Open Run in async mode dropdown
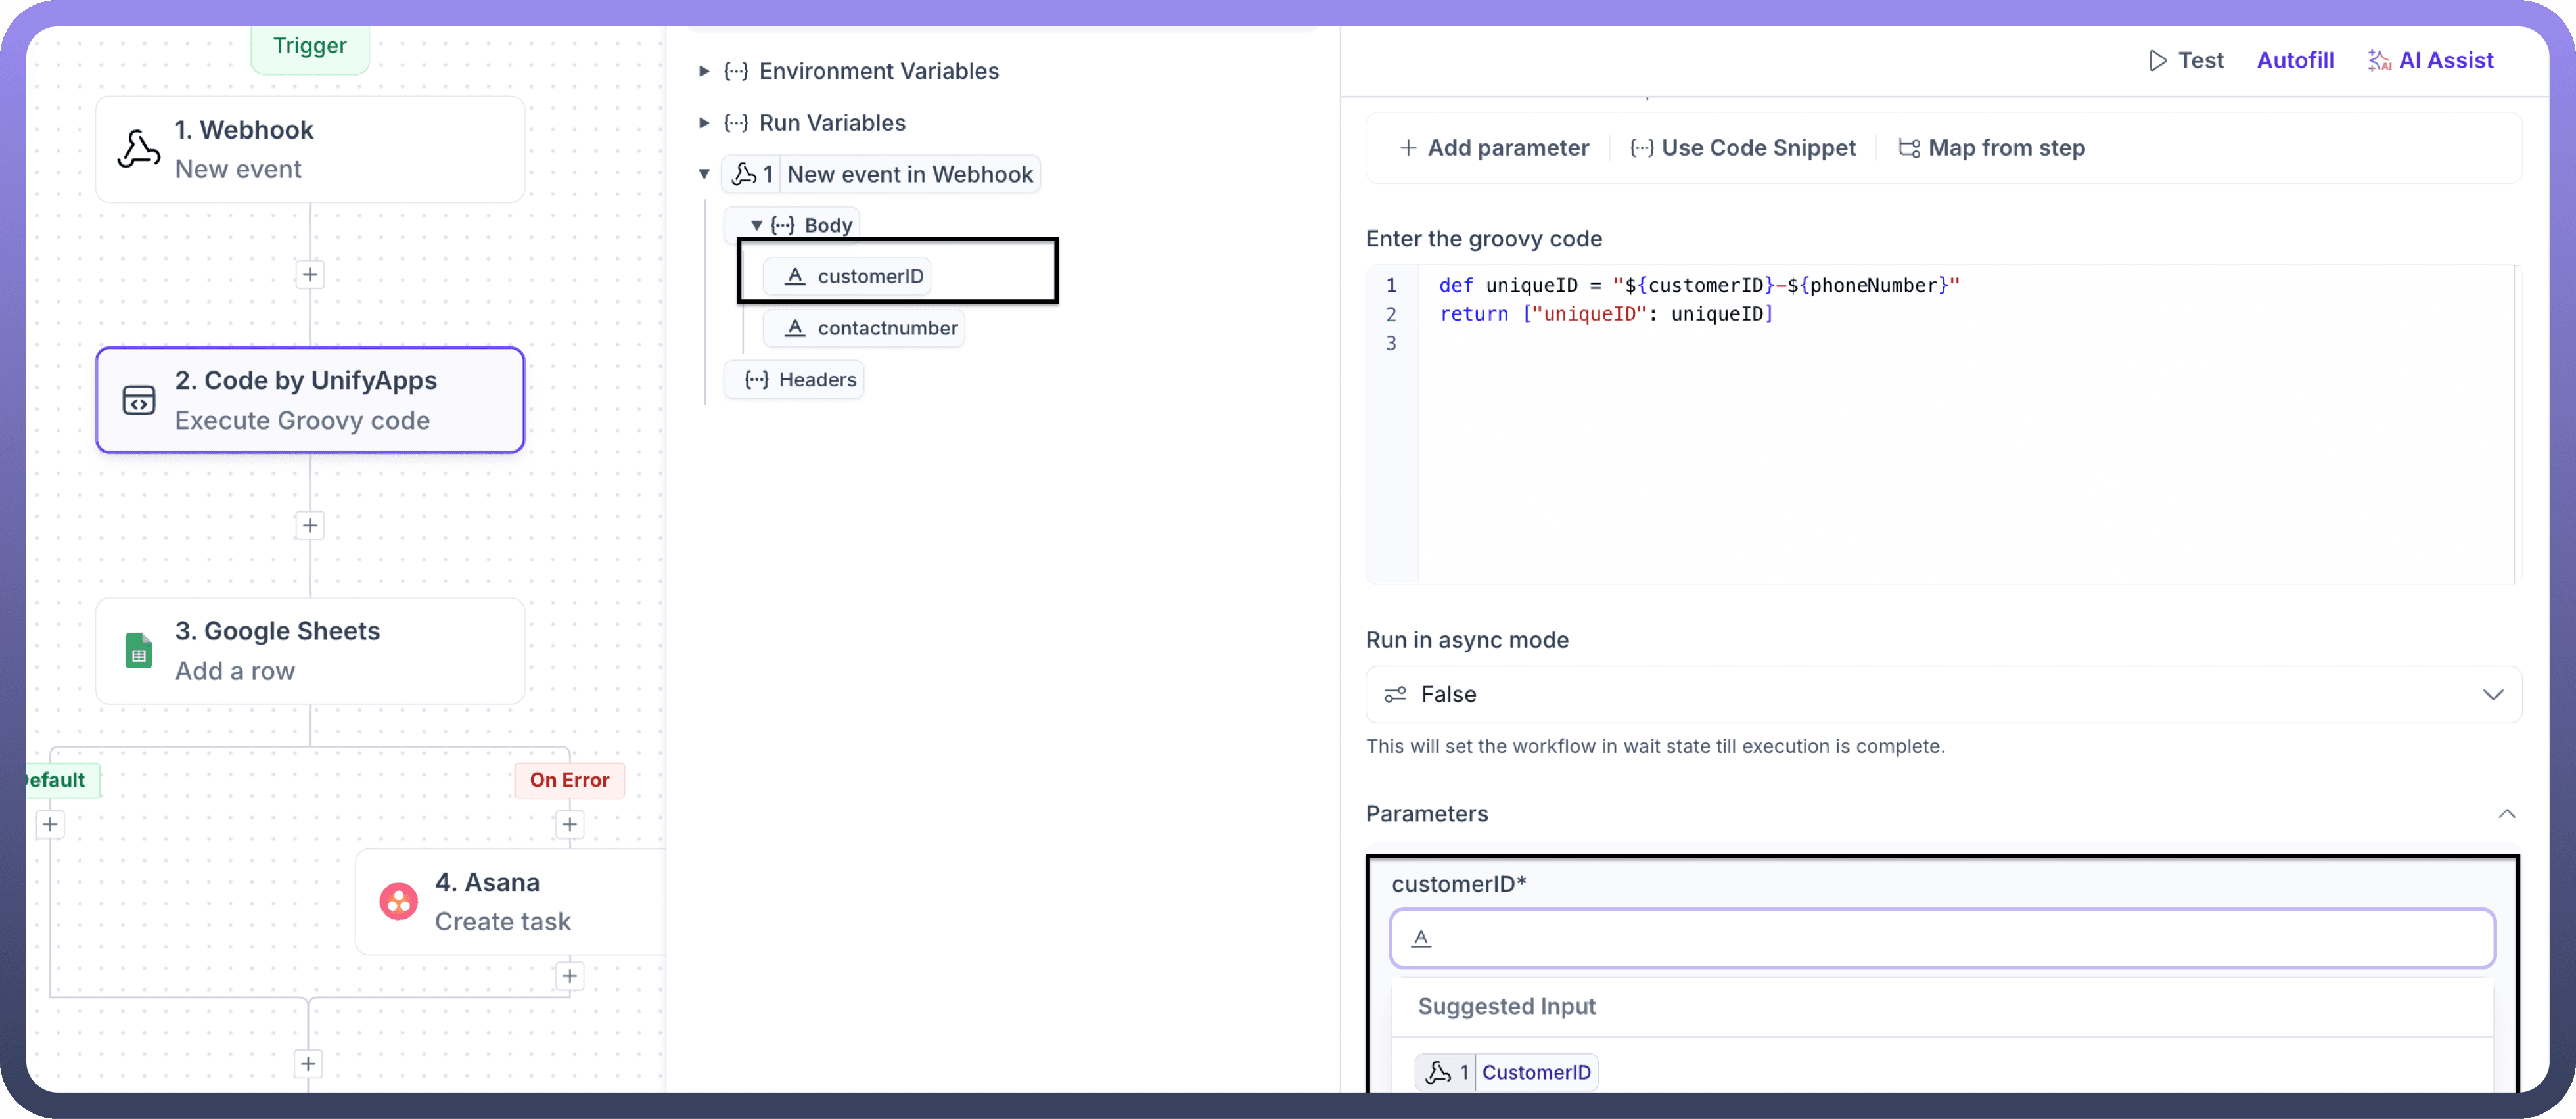The height and width of the screenshot is (1119, 2576). tap(1942, 695)
